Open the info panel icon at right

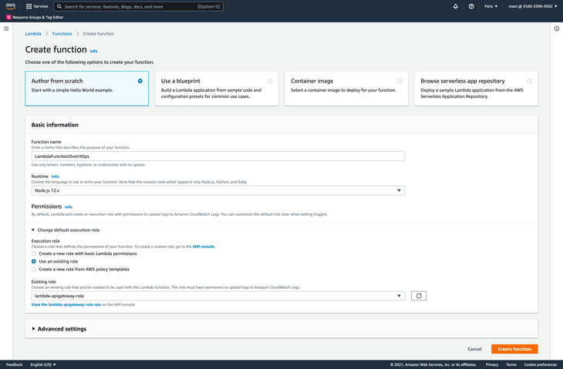click(557, 29)
